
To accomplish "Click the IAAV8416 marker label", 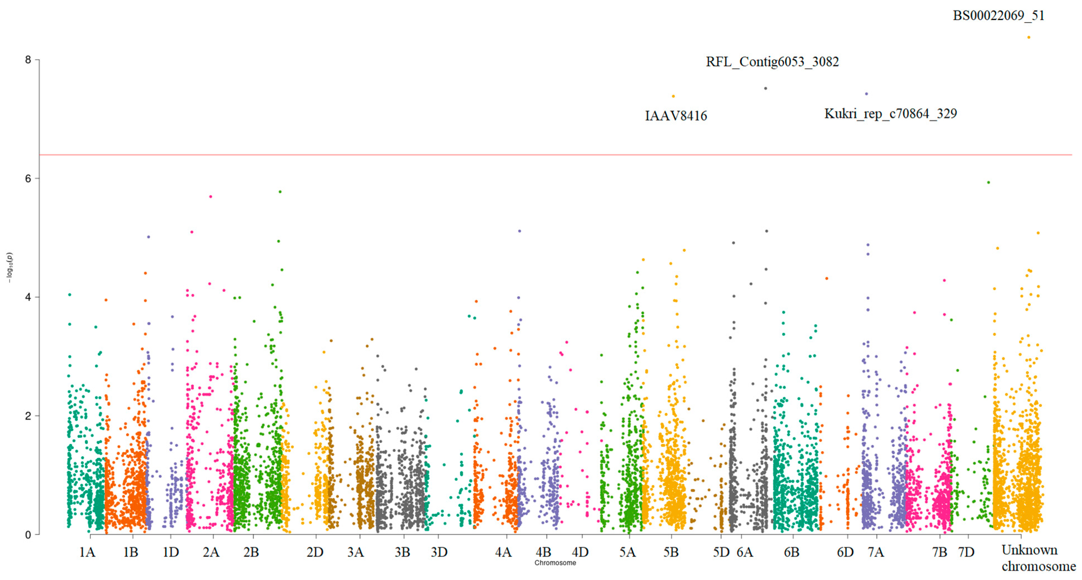I will 676,116.
